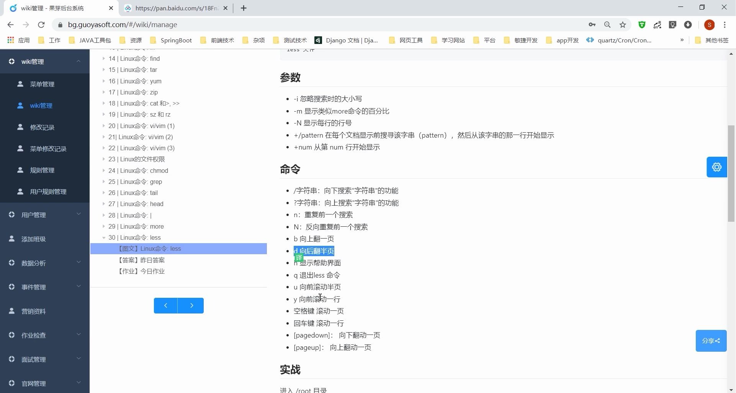Click the zoom magnifier icon in address bar
736x393 pixels.
(607, 24)
